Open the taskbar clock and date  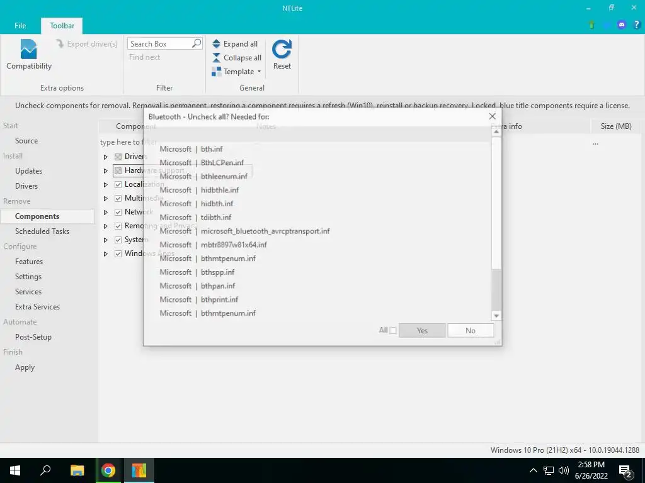click(591, 470)
